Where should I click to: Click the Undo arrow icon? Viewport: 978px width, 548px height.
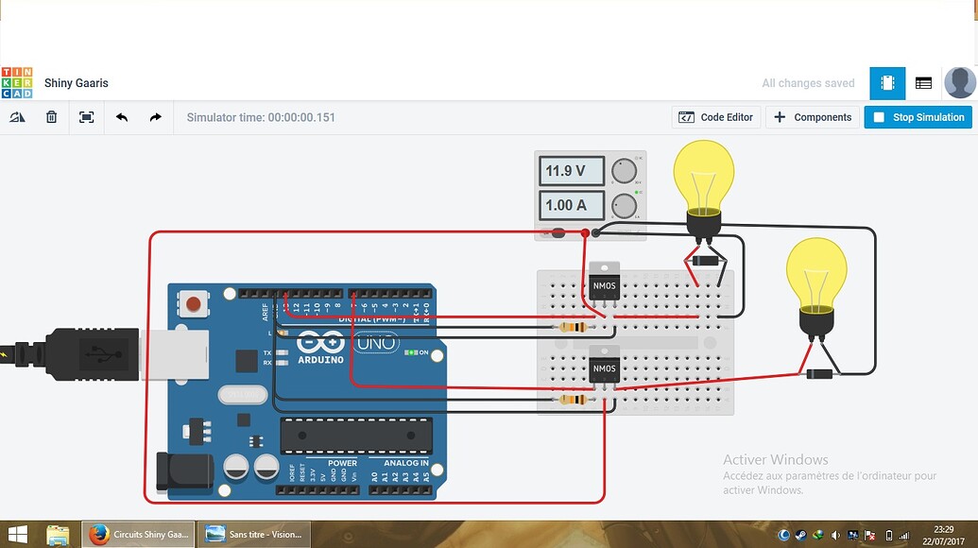[120, 116]
